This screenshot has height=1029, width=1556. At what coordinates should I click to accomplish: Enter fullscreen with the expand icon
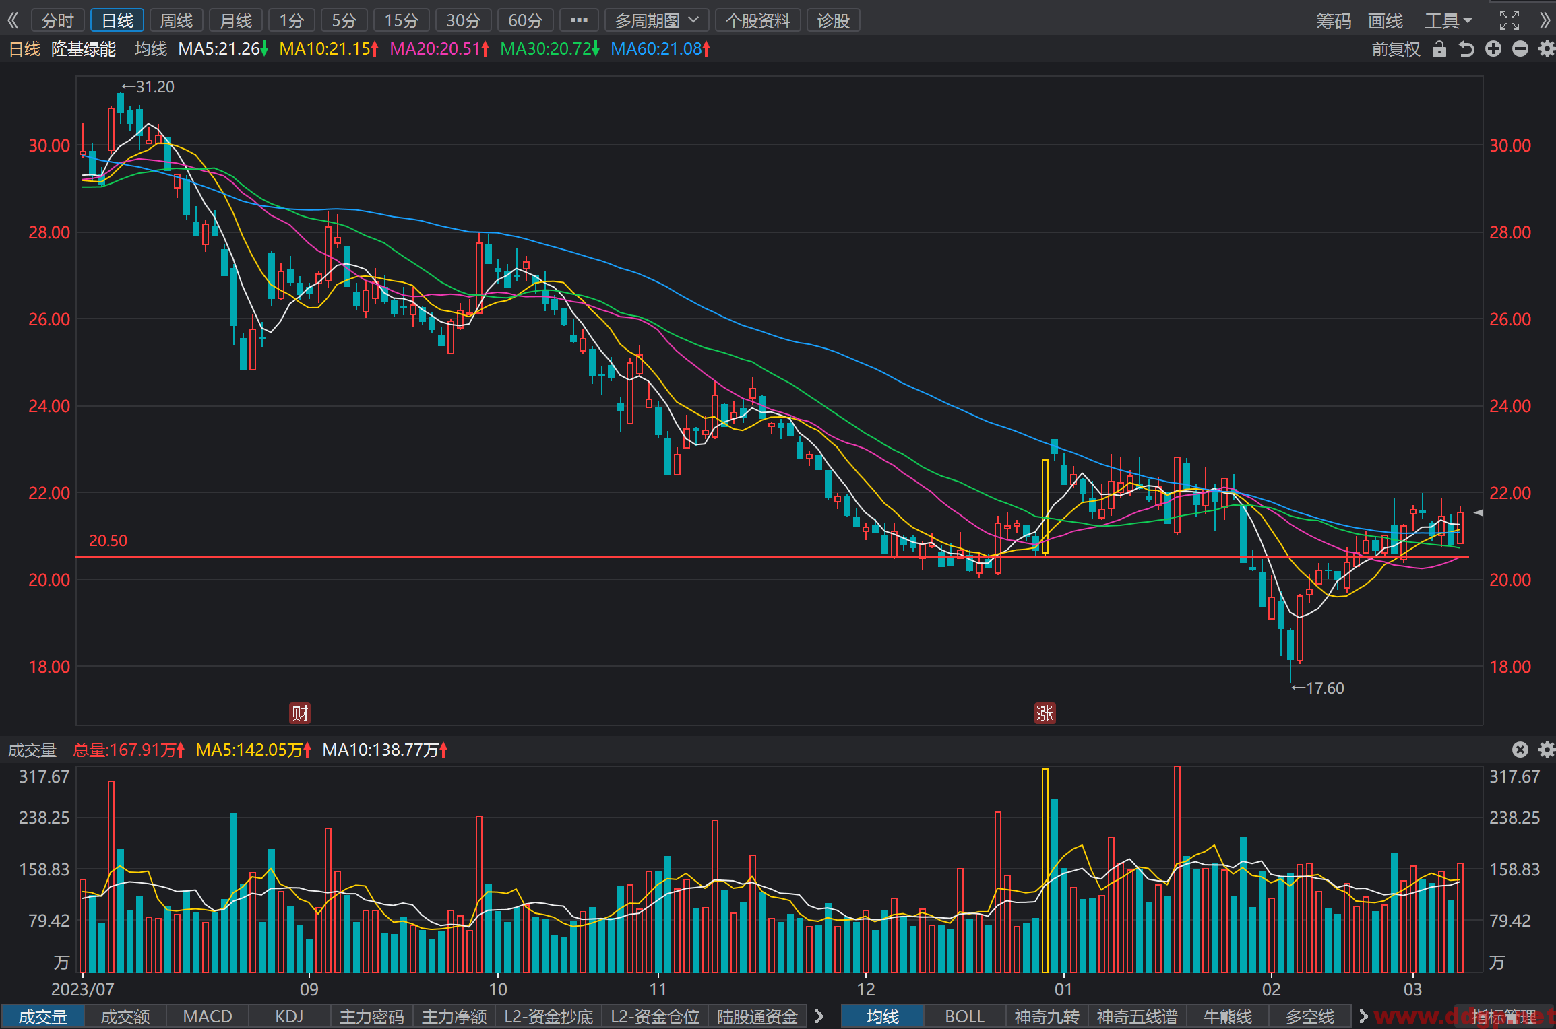pos(1510,20)
